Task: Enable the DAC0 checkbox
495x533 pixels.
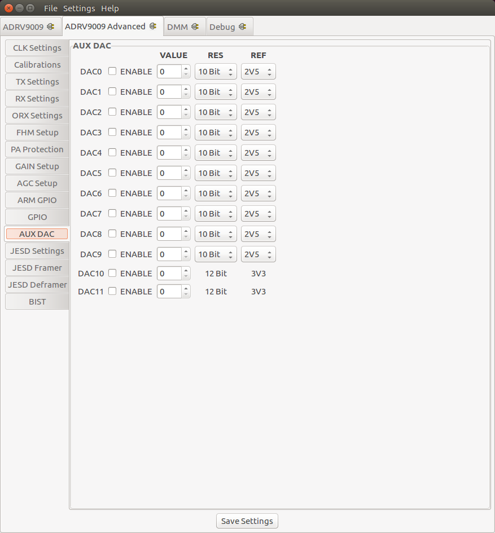Action: coord(112,72)
